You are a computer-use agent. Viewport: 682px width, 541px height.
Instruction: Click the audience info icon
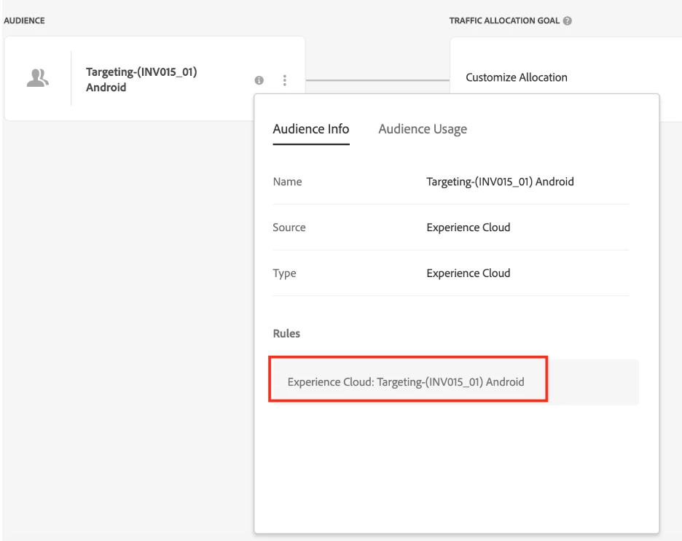259,80
